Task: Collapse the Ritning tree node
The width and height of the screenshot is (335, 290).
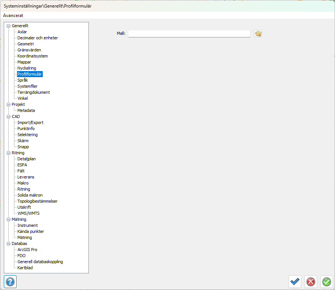Action: click(x=8, y=153)
